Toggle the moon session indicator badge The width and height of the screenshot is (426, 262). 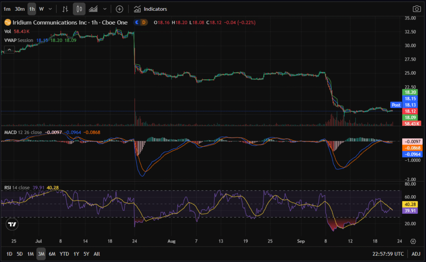click(137, 22)
